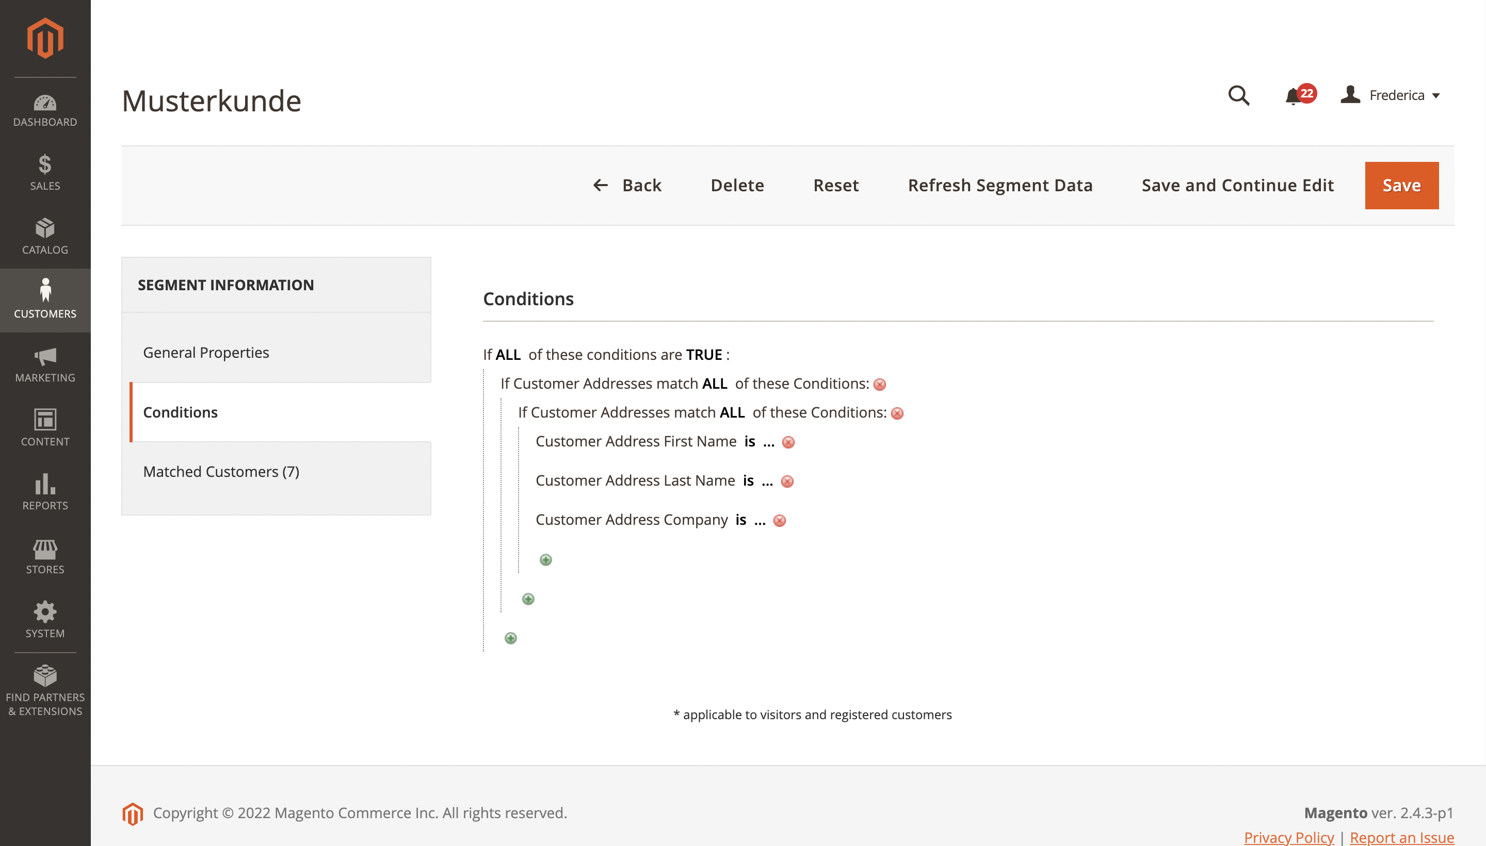The height and width of the screenshot is (846, 1486).
Task: Add condition at the root level
Action: [510, 638]
